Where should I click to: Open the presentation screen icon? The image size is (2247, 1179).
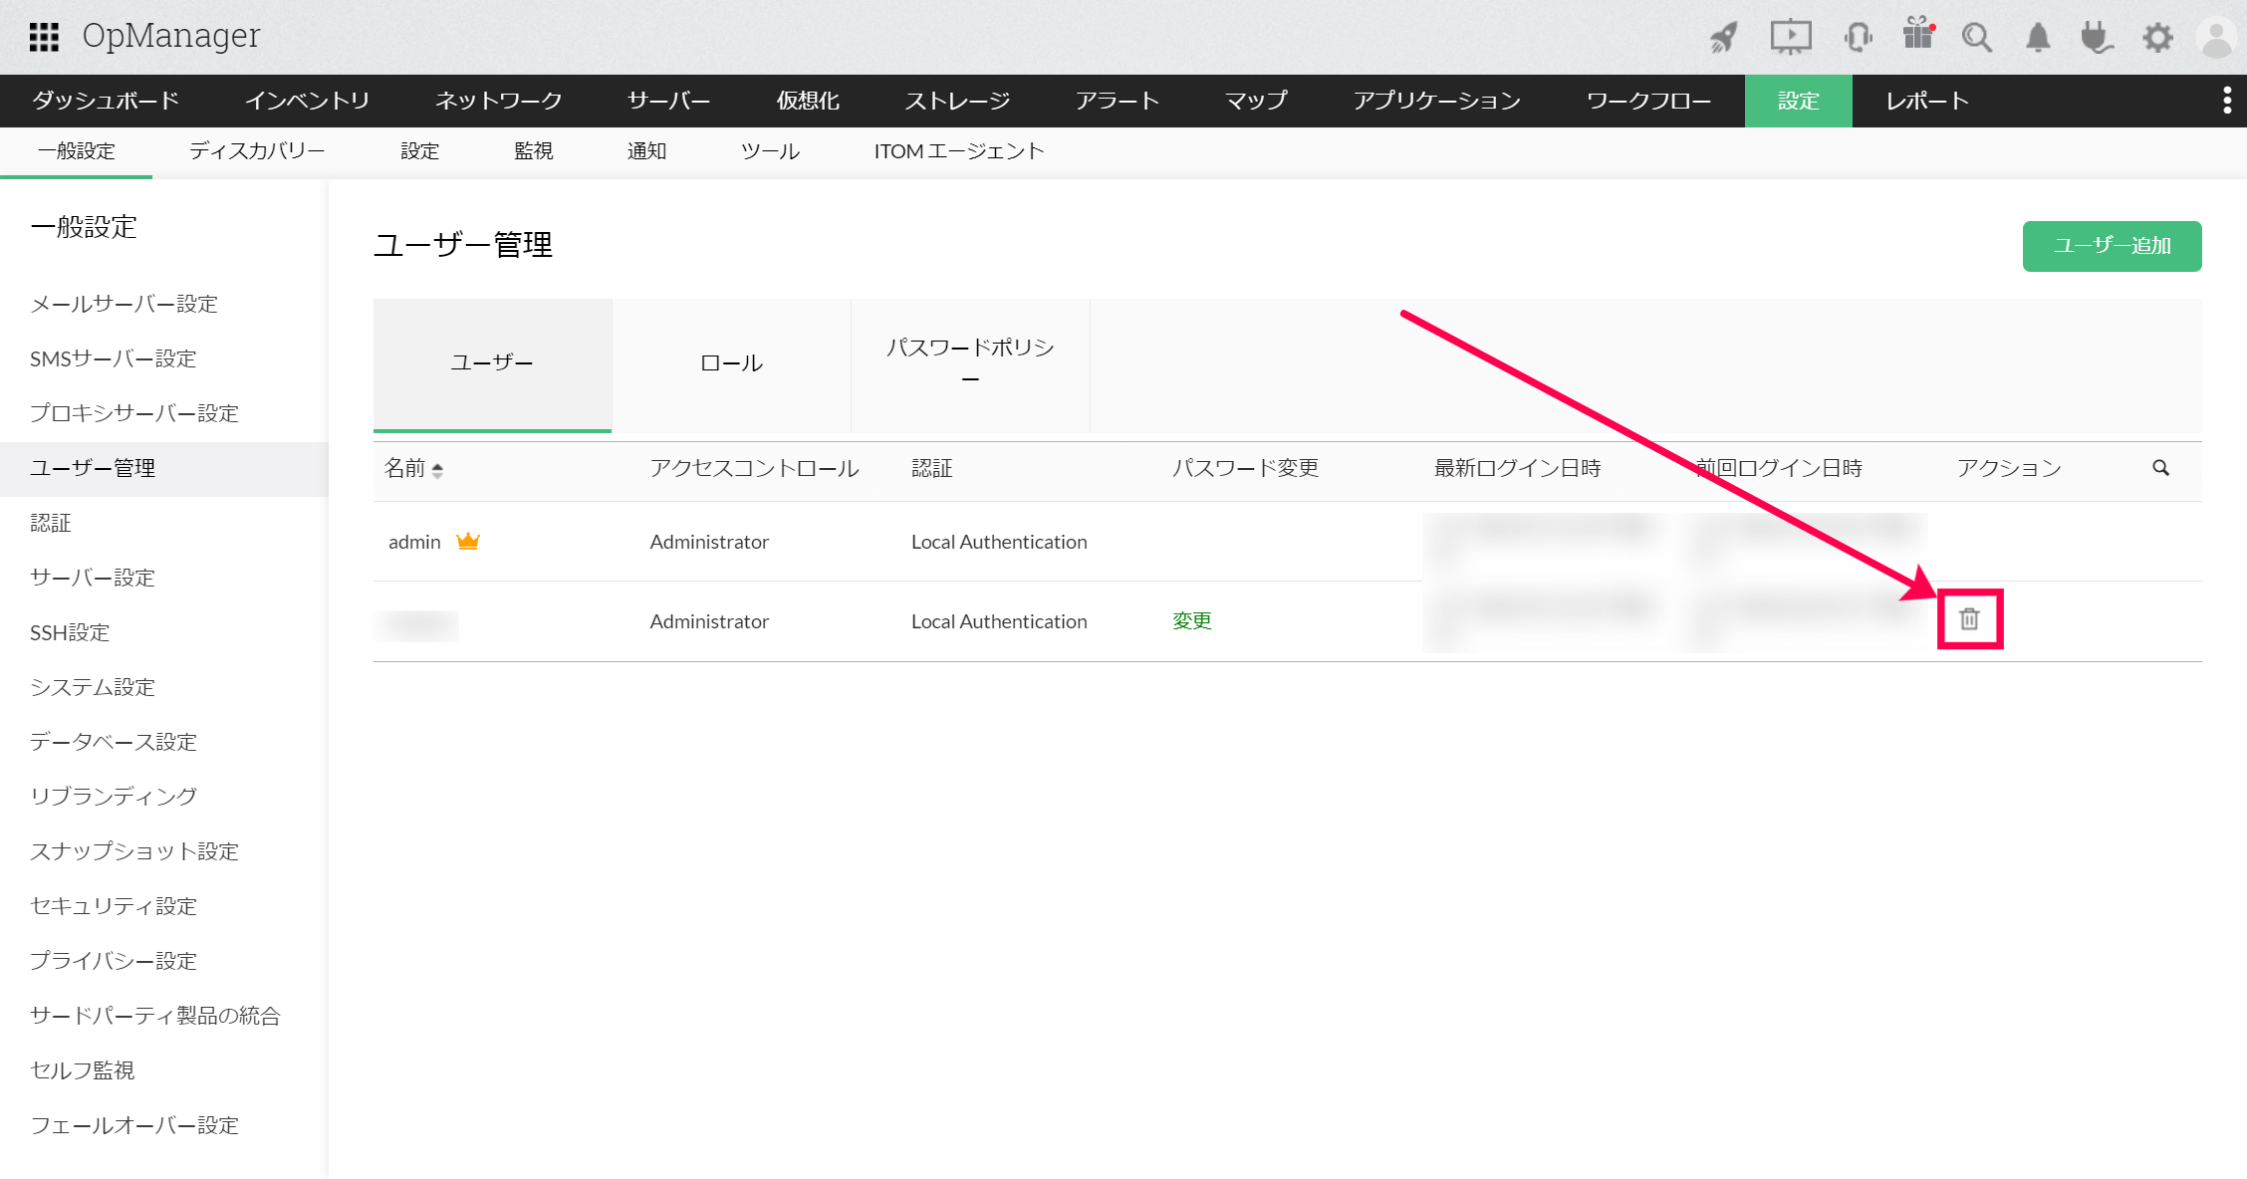(x=1790, y=37)
